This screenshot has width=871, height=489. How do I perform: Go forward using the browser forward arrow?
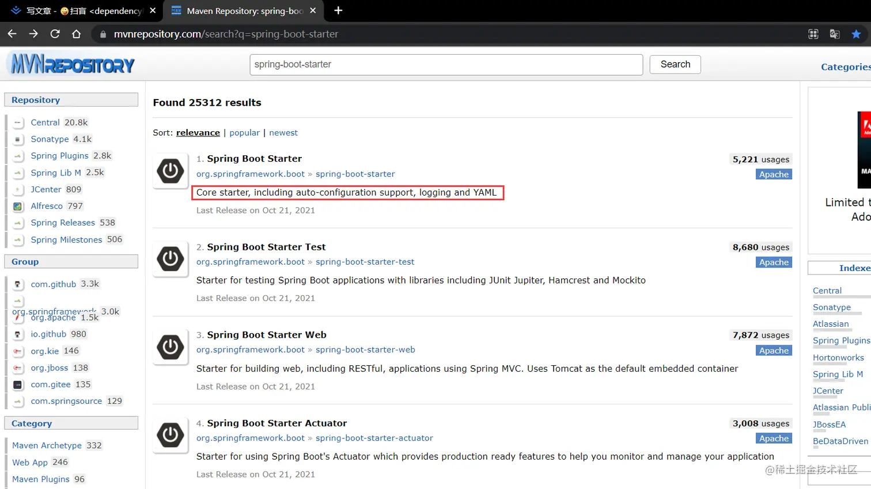point(33,34)
